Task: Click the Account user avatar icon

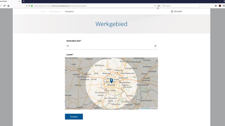Action: point(172,11)
